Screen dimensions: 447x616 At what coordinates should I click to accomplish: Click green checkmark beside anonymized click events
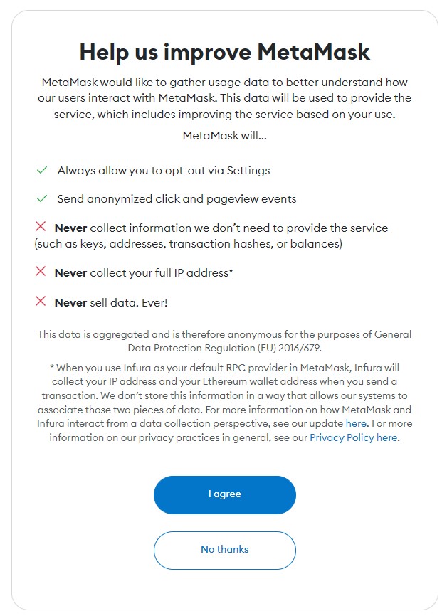click(42, 198)
